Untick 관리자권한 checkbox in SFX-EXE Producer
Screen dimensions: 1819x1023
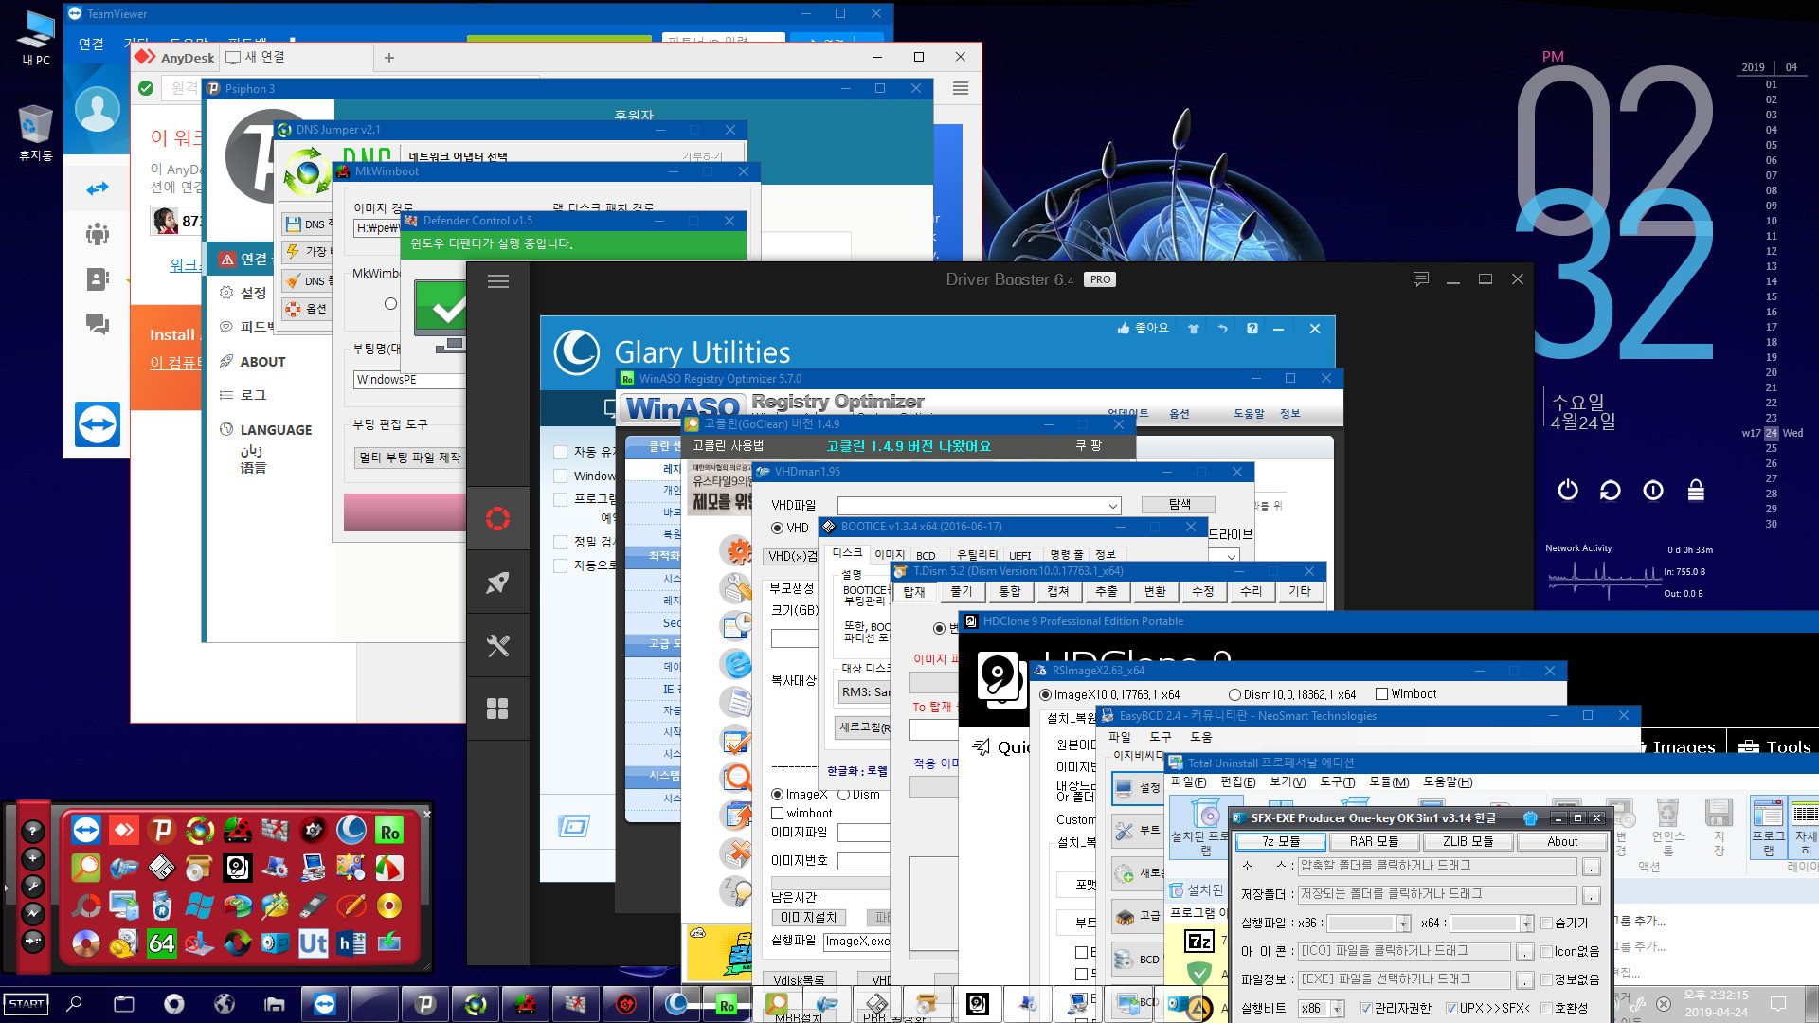coord(1366,1008)
